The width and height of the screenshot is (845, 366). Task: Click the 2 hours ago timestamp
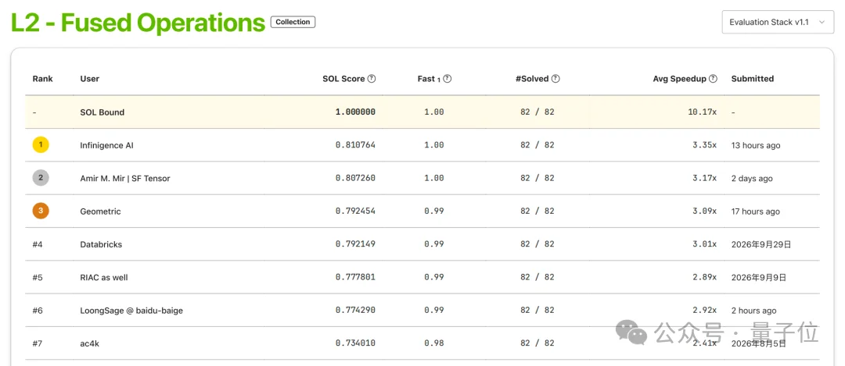pyautogui.click(x=753, y=311)
